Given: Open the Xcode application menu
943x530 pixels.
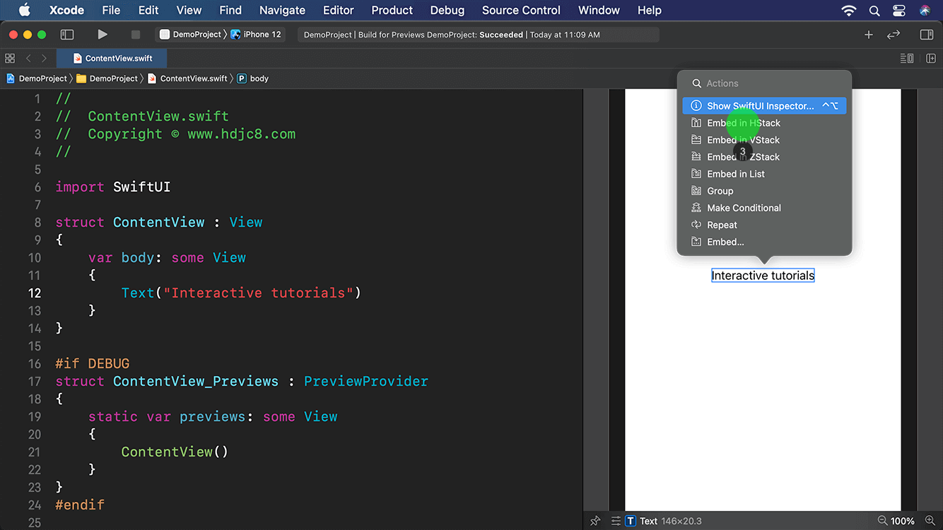Looking at the screenshot, I should tap(66, 10).
